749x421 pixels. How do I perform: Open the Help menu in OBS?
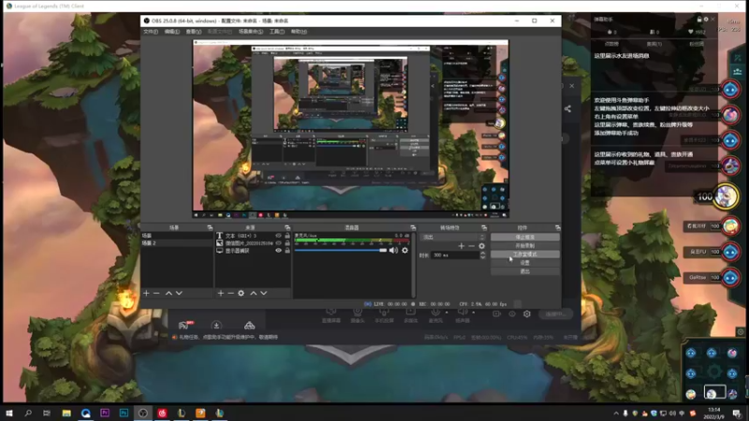click(x=299, y=32)
